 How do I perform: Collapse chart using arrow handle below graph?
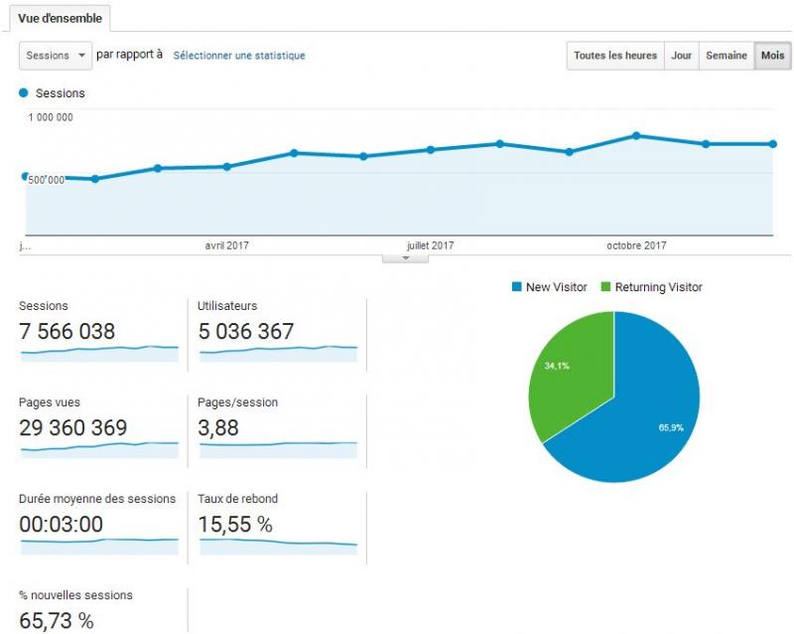coord(405,257)
